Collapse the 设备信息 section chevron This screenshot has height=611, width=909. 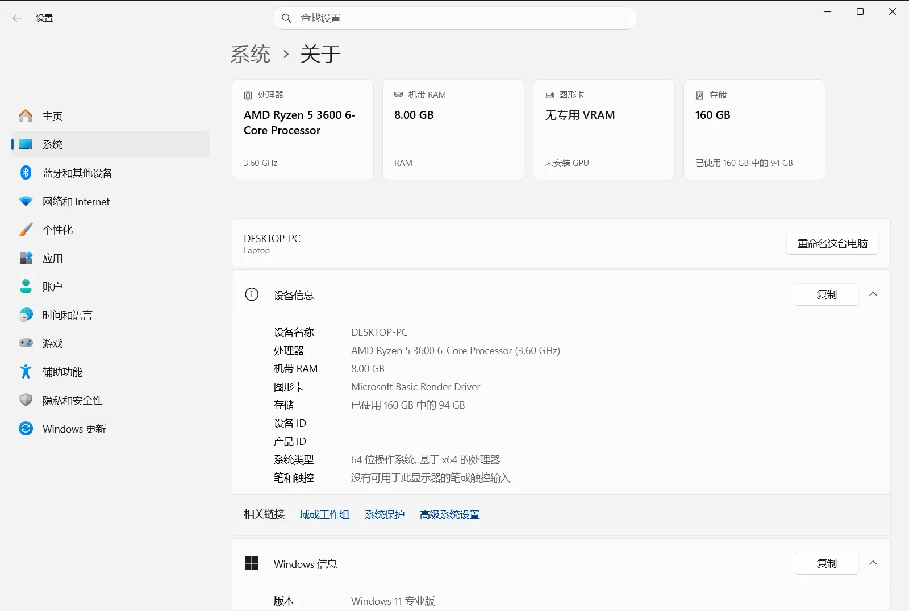pos(873,294)
